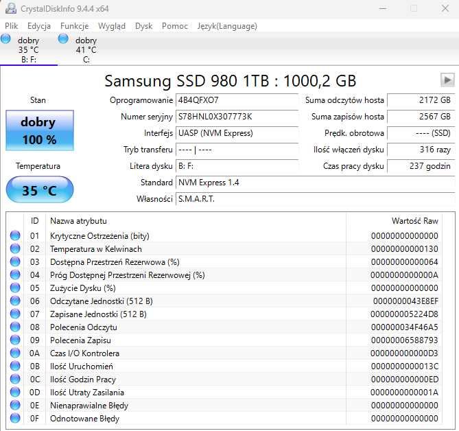
Task: Click the status orb for Polecenia Odczytu
Action: (15, 327)
